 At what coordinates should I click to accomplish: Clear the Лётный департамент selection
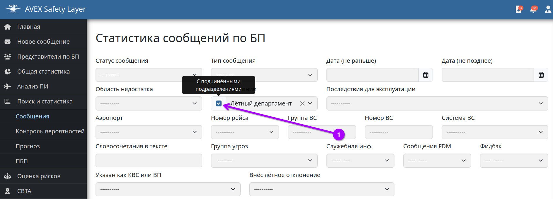(302, 103)
